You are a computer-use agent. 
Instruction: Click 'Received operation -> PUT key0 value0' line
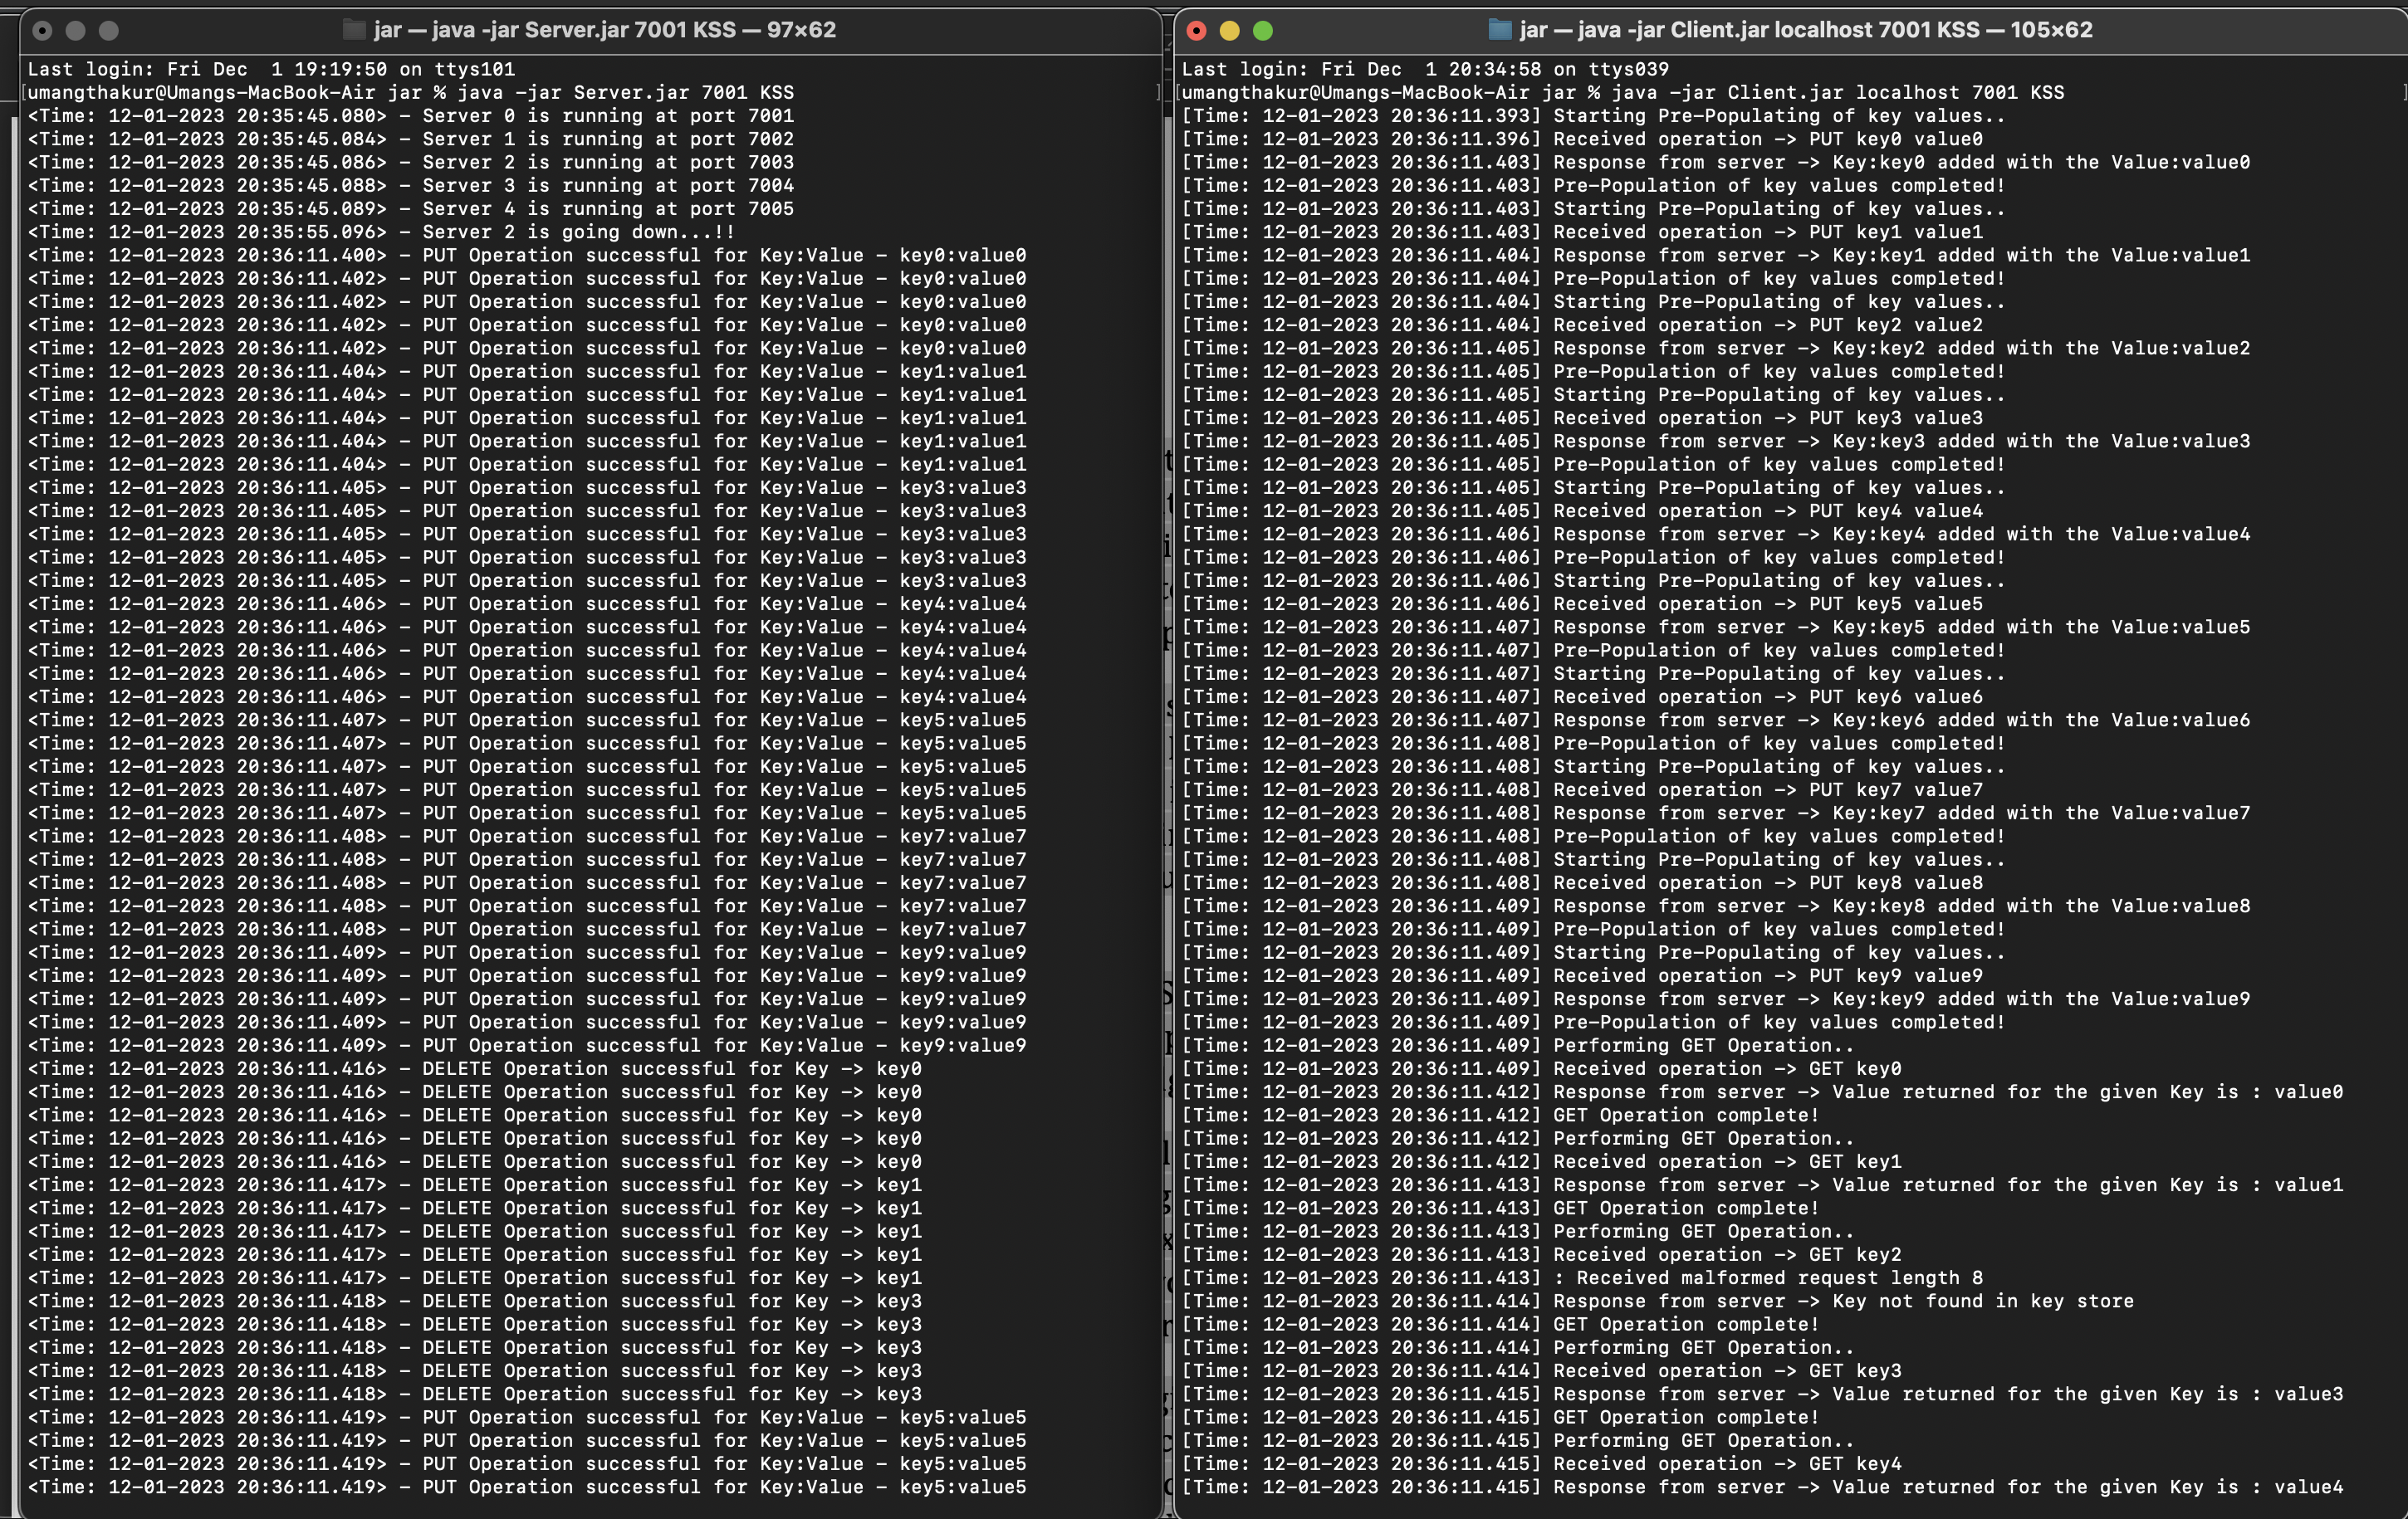pyautogui.click(x=1582, y=139)
